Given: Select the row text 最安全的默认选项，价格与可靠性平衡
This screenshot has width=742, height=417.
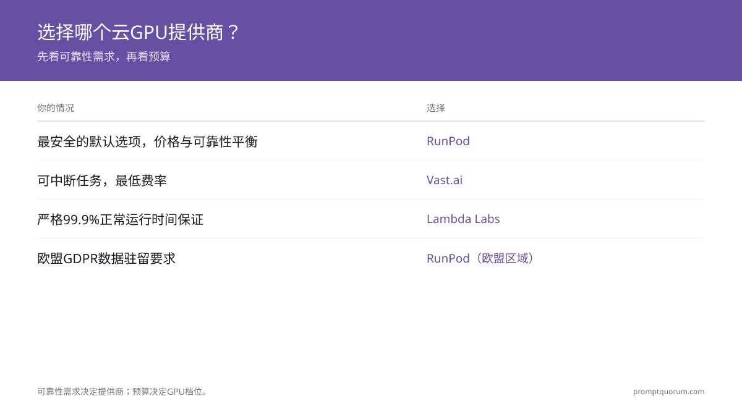Looking at the screenshot, I should pos(147,141).
